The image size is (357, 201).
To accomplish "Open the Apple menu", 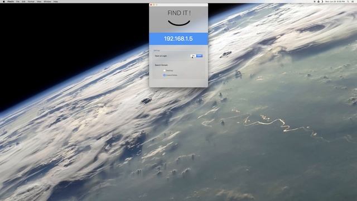I will click(4, 1).
